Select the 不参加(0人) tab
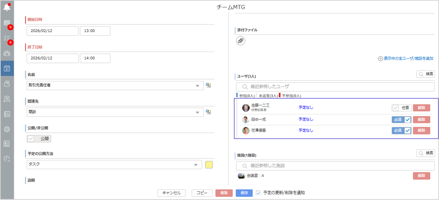Viewport: 439px width, 200px height. (x=291, y=96)
